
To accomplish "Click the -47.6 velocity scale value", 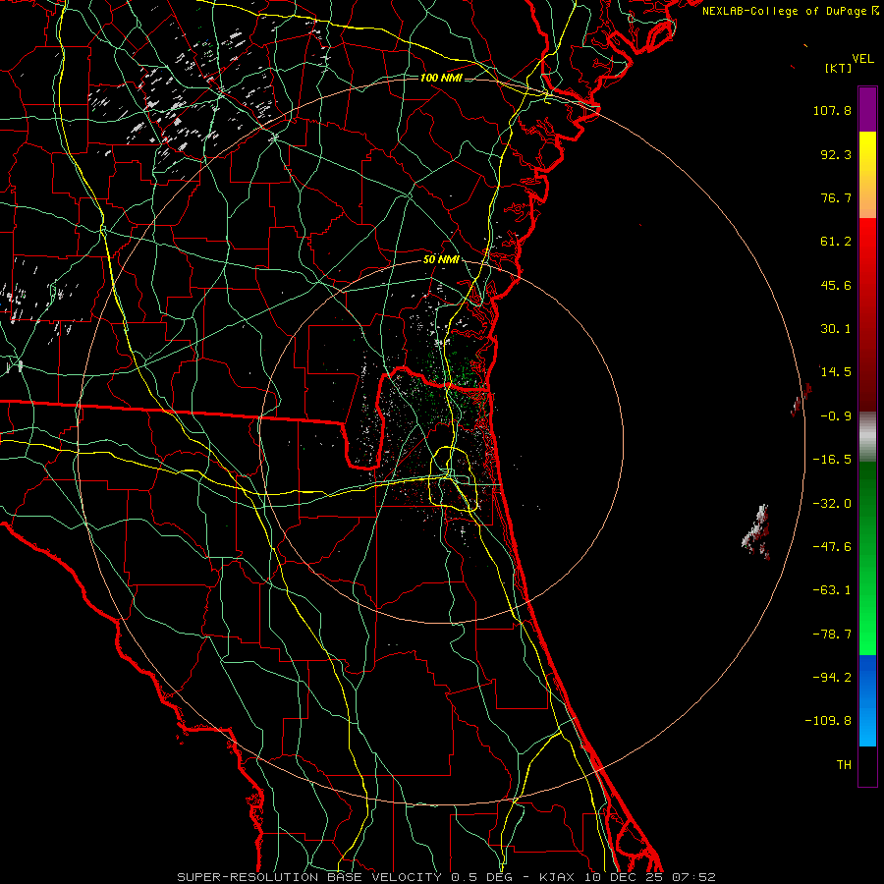I will [832, 547].
